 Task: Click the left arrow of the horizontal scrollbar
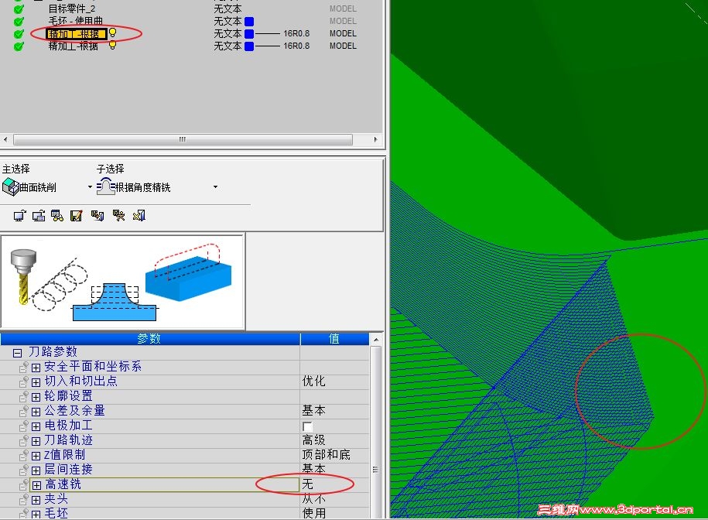(5, 139)
